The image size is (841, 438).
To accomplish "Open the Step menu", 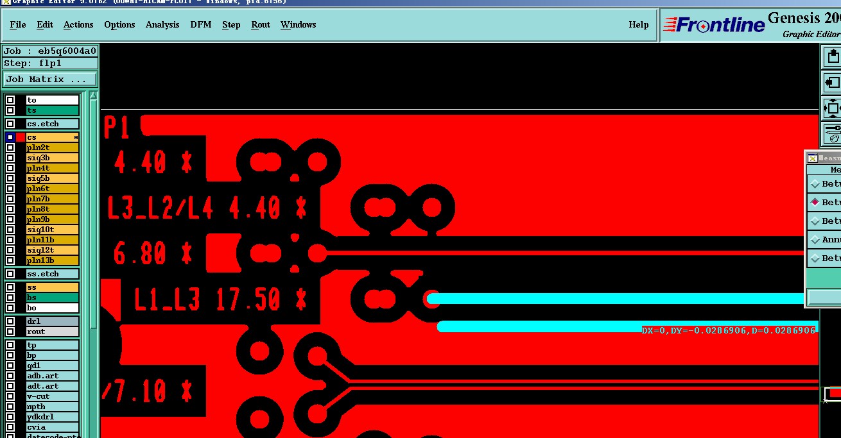I will point(231,24).
